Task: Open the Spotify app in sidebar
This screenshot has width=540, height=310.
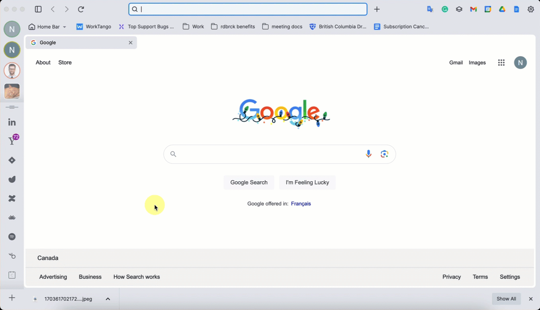Action: [x=12, y=237]
